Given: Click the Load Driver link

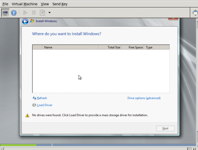Looking at the screenshot, I should coord(45,105).
